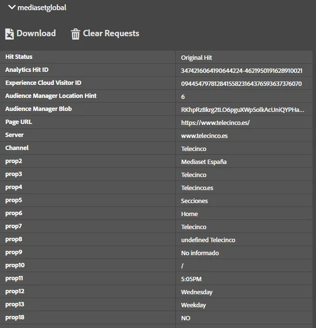
Task: Select the prop2 label
Action: (13, 161)
